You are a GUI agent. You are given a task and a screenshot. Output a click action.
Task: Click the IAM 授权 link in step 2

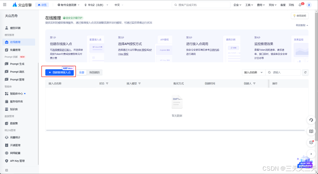coord(142,50)
